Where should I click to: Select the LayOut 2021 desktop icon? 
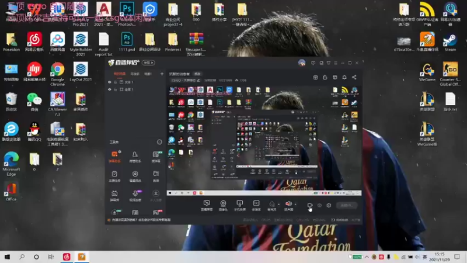pyautogui.click(x=81, y=72)
